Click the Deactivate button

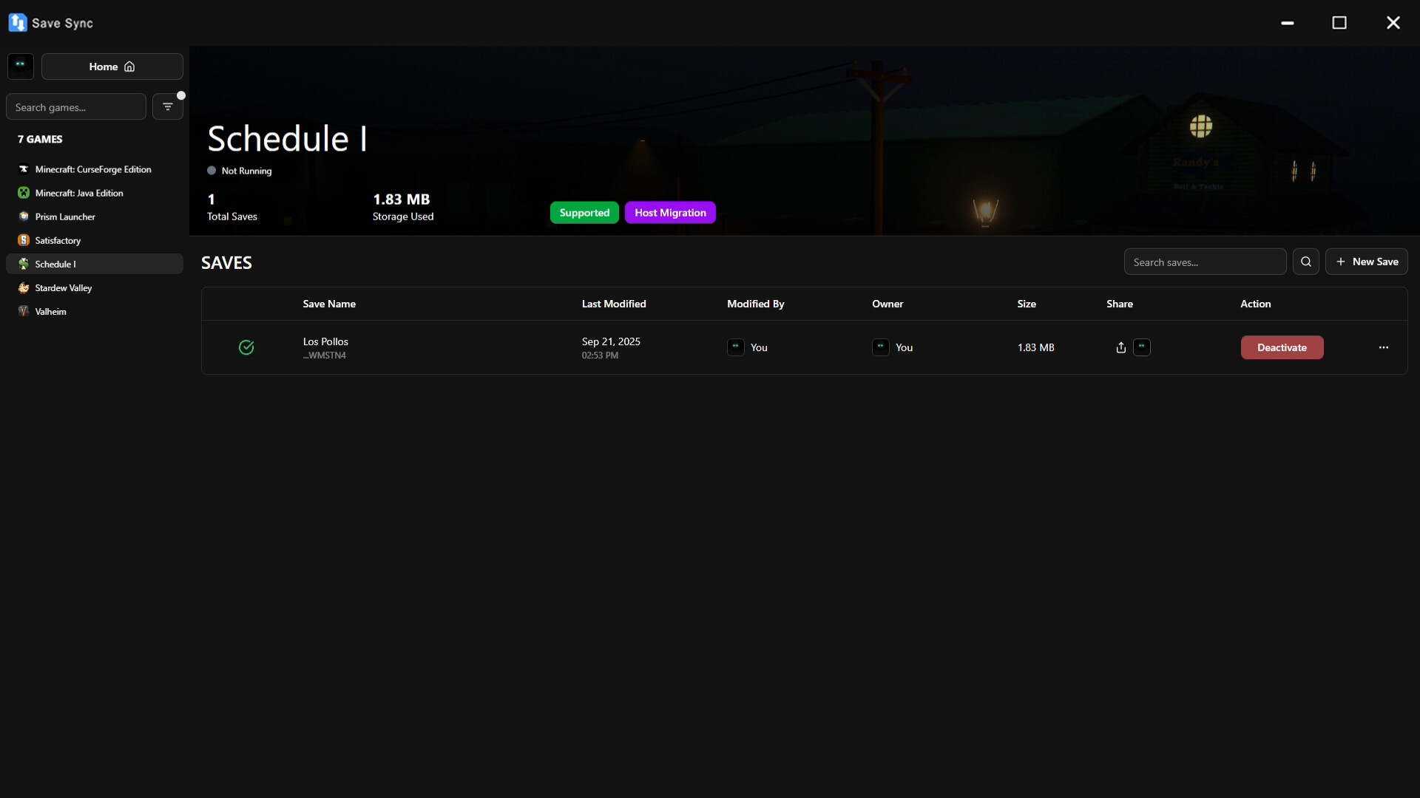(x=1282, y=347)
